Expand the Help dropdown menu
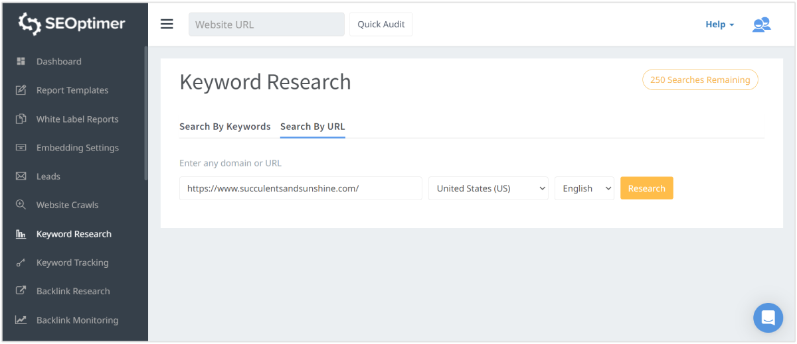This screenshot has width=797, height=344. pyautogui.click(x=719, y=25)
